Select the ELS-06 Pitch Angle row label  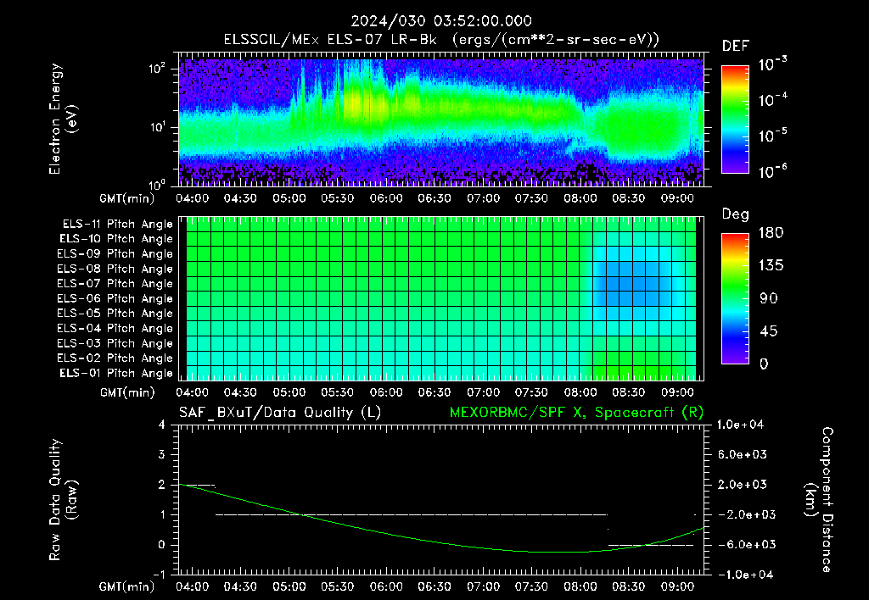pyautogui.click(x=115, y=299)
